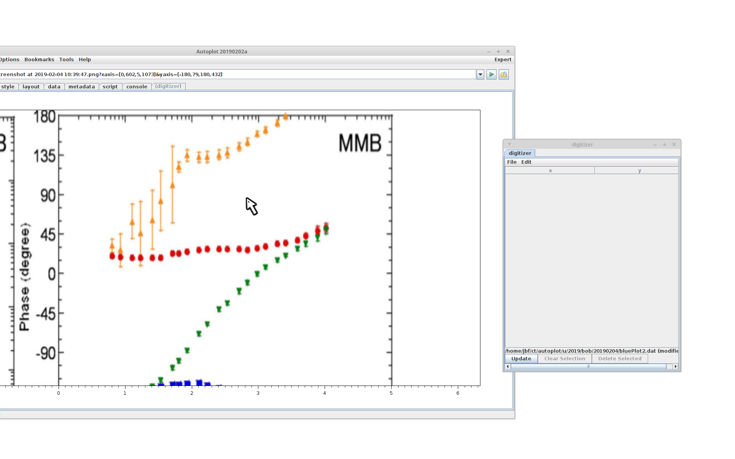The height and width of the screenshot is (459, 735).
Task: Open the file browse folder icon
Action: coord(504,75)
